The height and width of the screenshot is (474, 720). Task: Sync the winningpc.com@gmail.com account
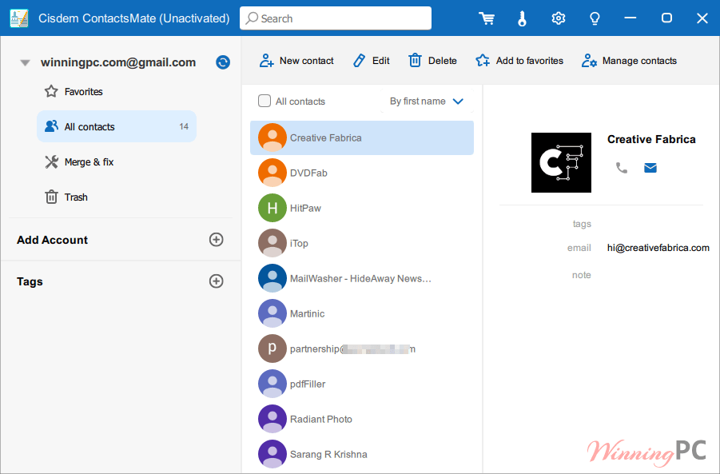pos(223,62)
